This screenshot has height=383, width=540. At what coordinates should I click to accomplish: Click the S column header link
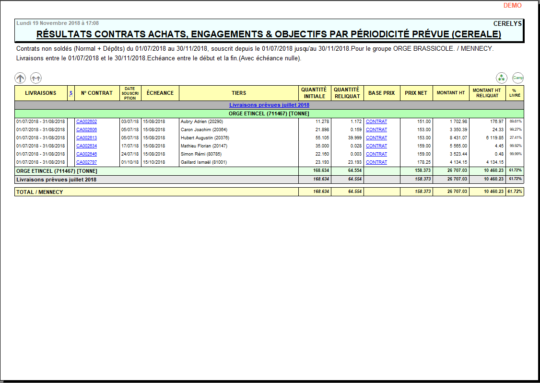click(71, 93)
